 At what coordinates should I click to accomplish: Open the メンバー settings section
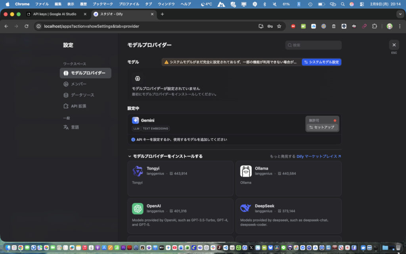[x=79, y=84]
